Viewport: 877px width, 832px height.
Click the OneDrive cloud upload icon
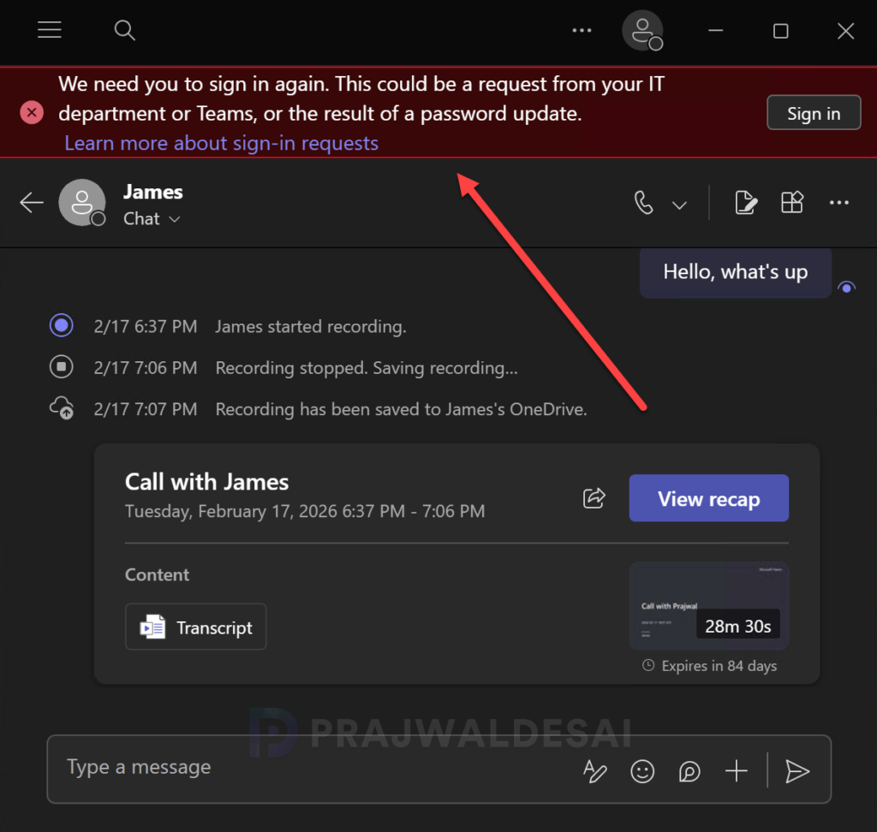[x=62, y=407]
